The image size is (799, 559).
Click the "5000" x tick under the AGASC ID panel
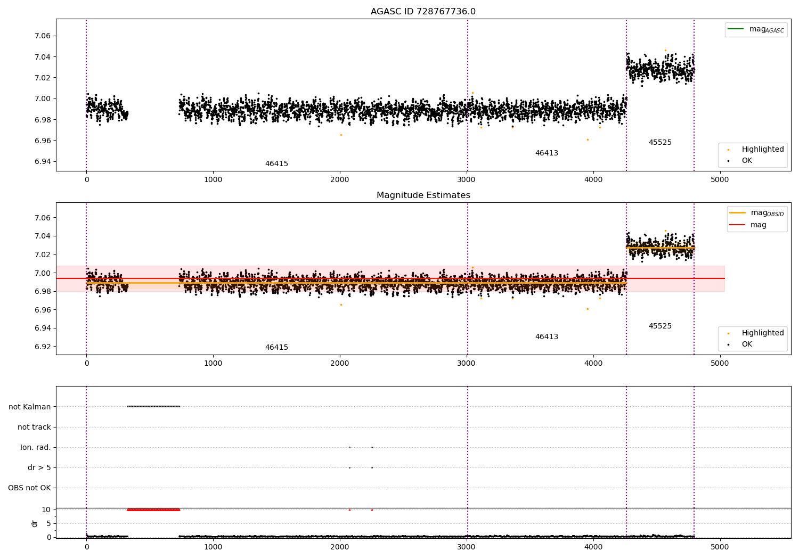720,180
